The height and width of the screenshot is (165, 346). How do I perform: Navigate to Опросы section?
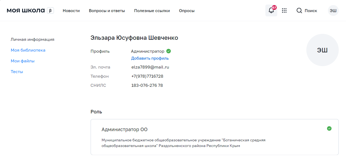[x=187, y=11]
